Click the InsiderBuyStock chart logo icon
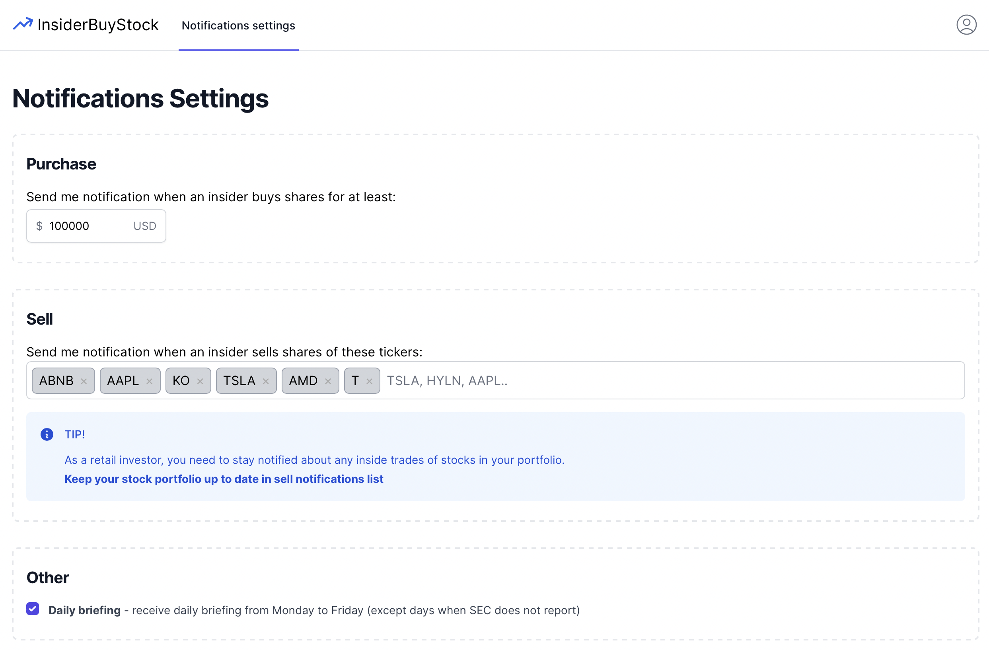Screen dimensions: 989x650 [23, 24]
